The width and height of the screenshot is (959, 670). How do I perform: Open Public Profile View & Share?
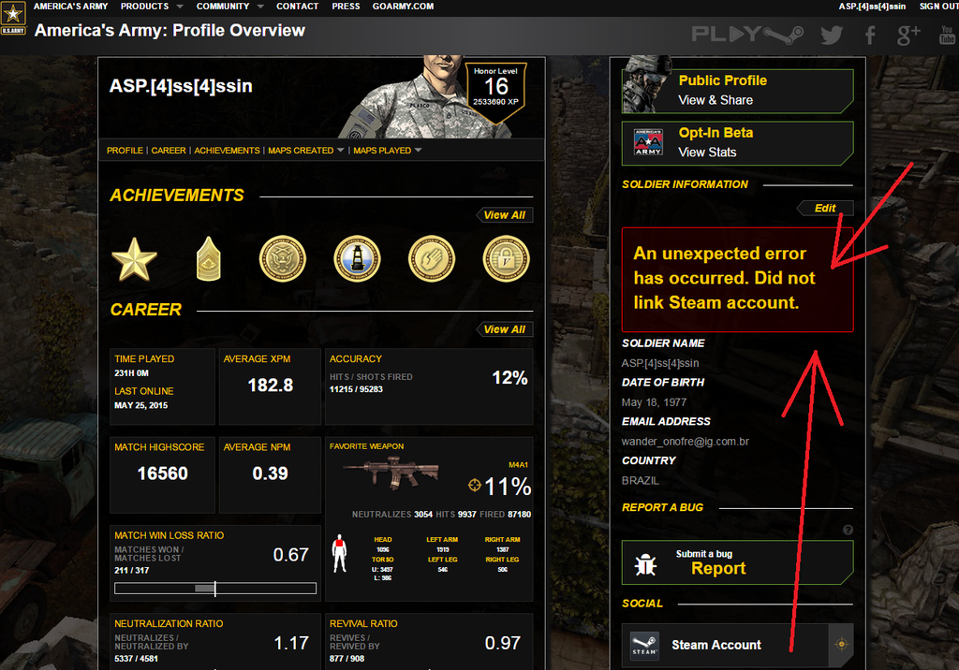(x=738, y=91)
